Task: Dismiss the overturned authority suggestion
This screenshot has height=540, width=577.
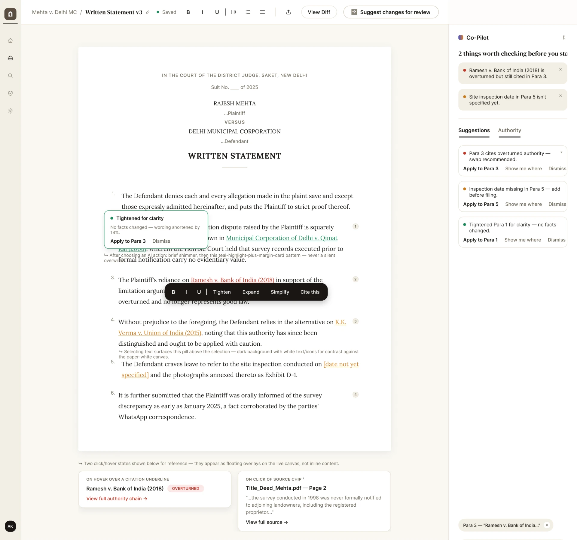Action: (557, 168)
